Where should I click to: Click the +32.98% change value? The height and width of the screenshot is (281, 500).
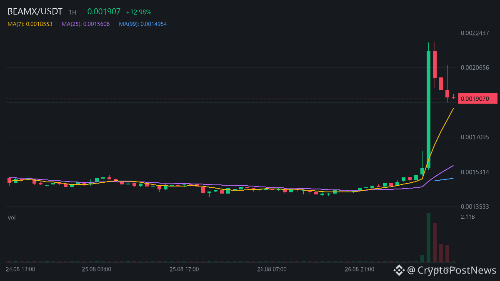tap(139, 12)
